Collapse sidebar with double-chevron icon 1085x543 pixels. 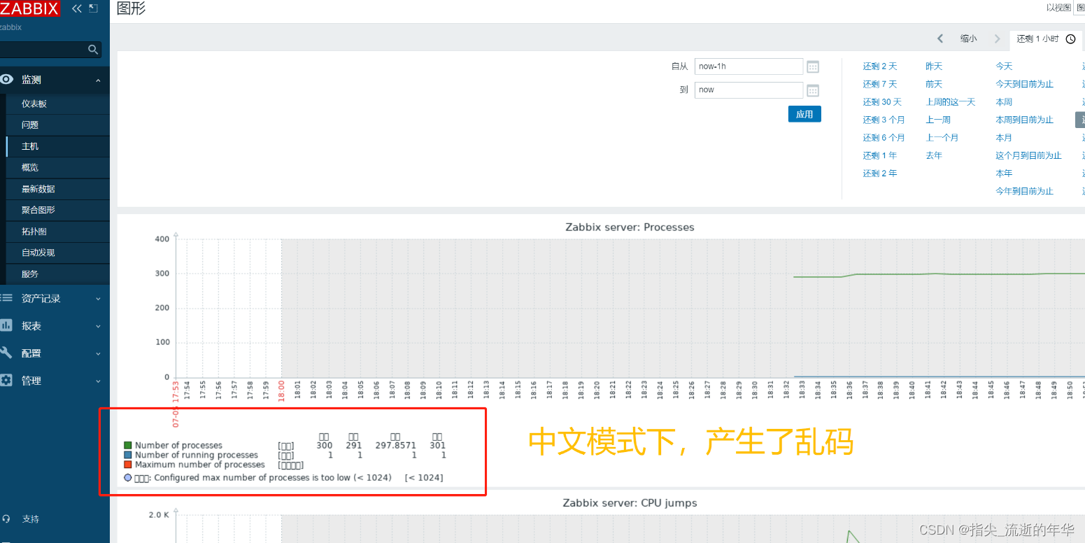[x=77, y=8]
